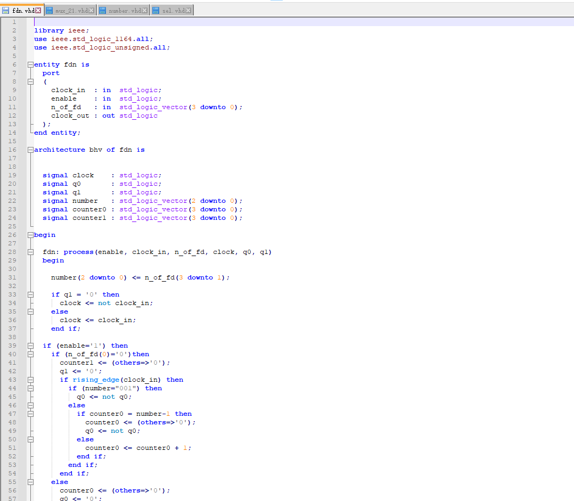Viewport: 574px width, 501px height.
Task: Close the number.vhd tab
Action: pyautogui.click(x=145, y=11)
